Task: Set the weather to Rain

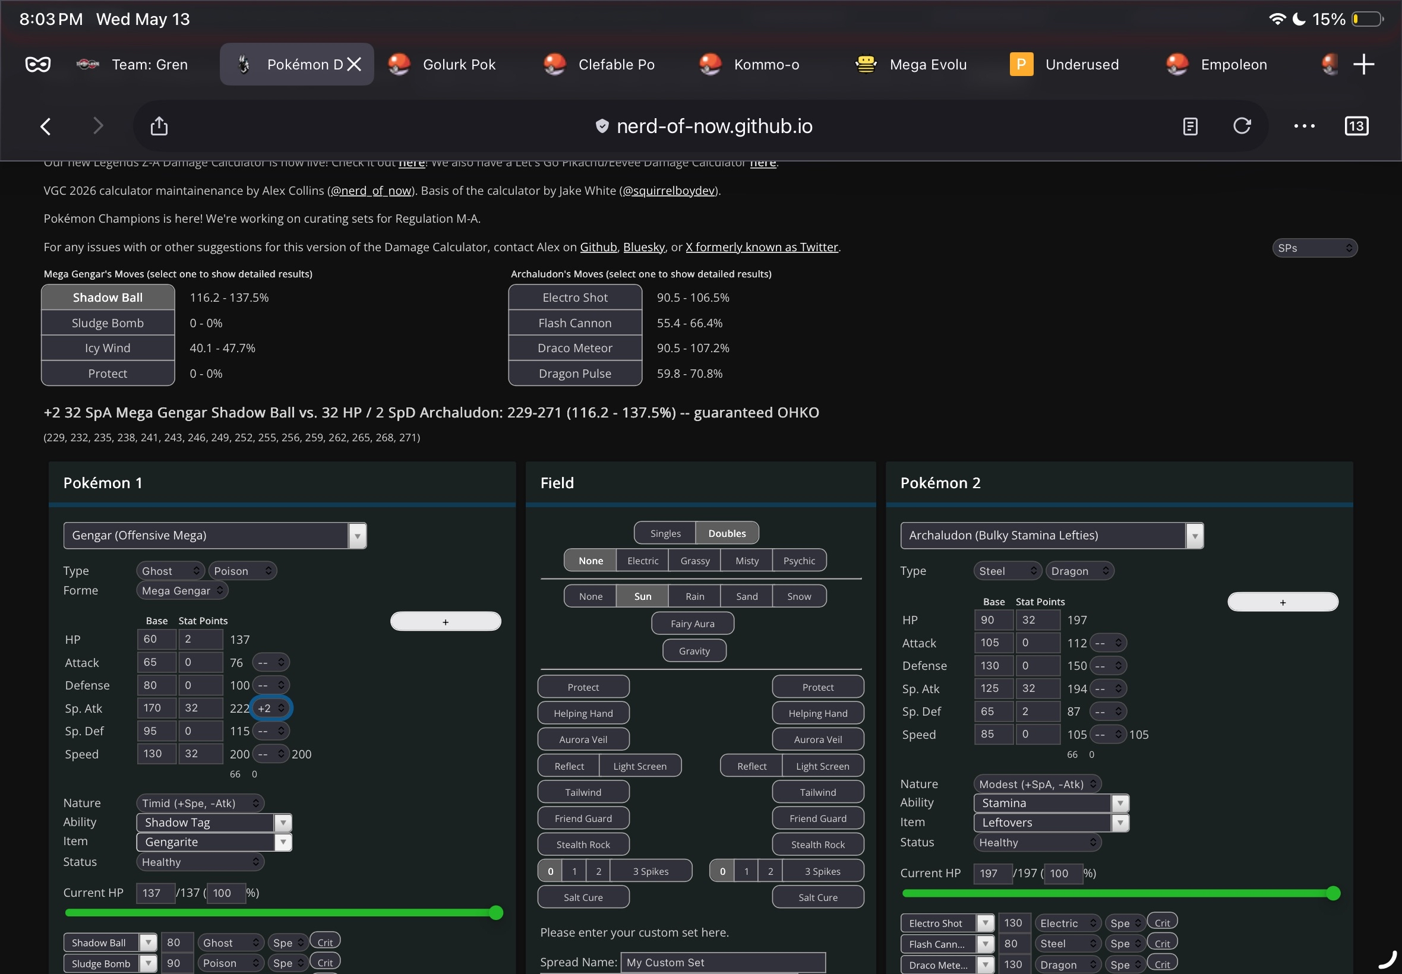Action: pyautogui.click(x=694, y=596)
